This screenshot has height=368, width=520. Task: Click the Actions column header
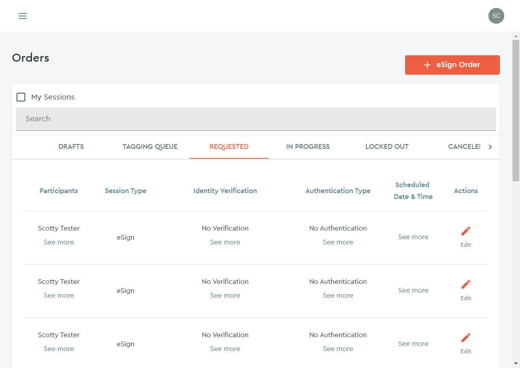(x=466, y=191)
